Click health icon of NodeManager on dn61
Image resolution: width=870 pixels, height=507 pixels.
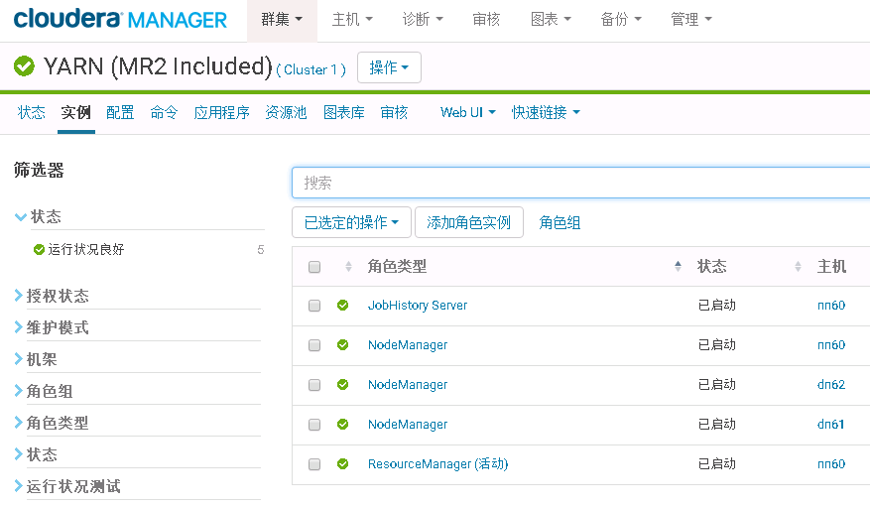(343, 425)
